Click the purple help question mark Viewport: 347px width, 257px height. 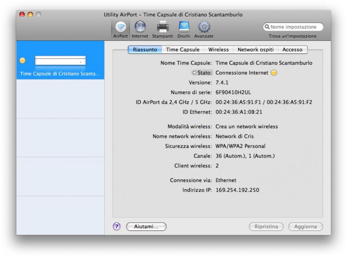pos(117,226)
